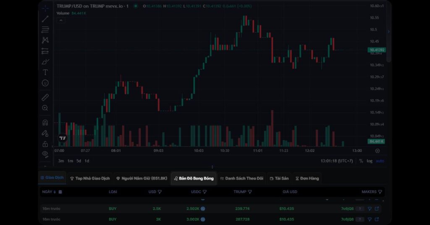Open Đơn Hàng tab
This screenshot has width=430, height=225.
[307, 178]
